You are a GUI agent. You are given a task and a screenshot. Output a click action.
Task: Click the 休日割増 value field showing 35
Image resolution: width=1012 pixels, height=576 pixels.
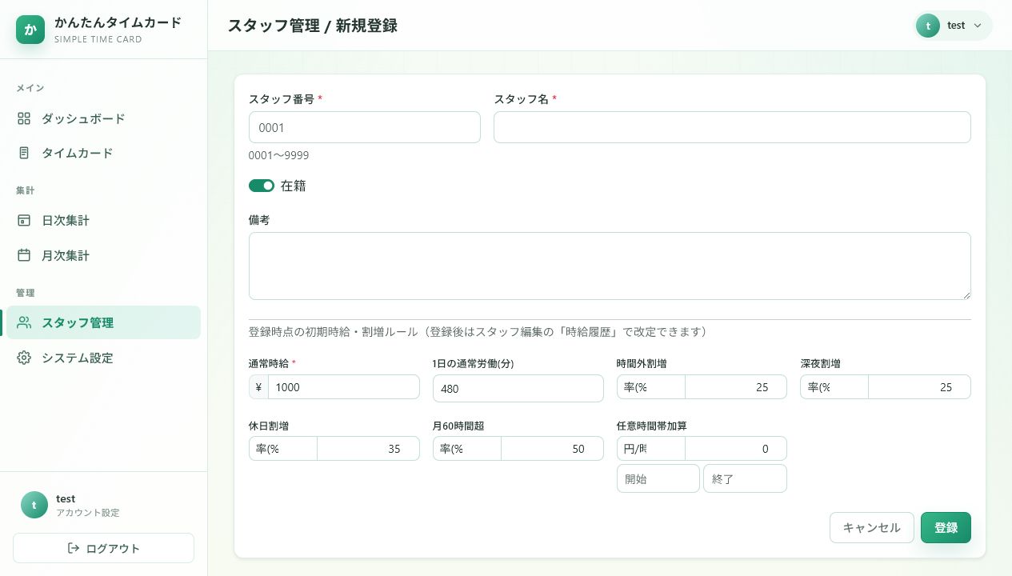click(368, 449)
